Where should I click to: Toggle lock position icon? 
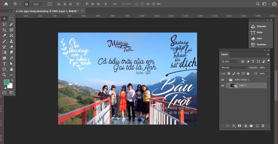(238, 74)
